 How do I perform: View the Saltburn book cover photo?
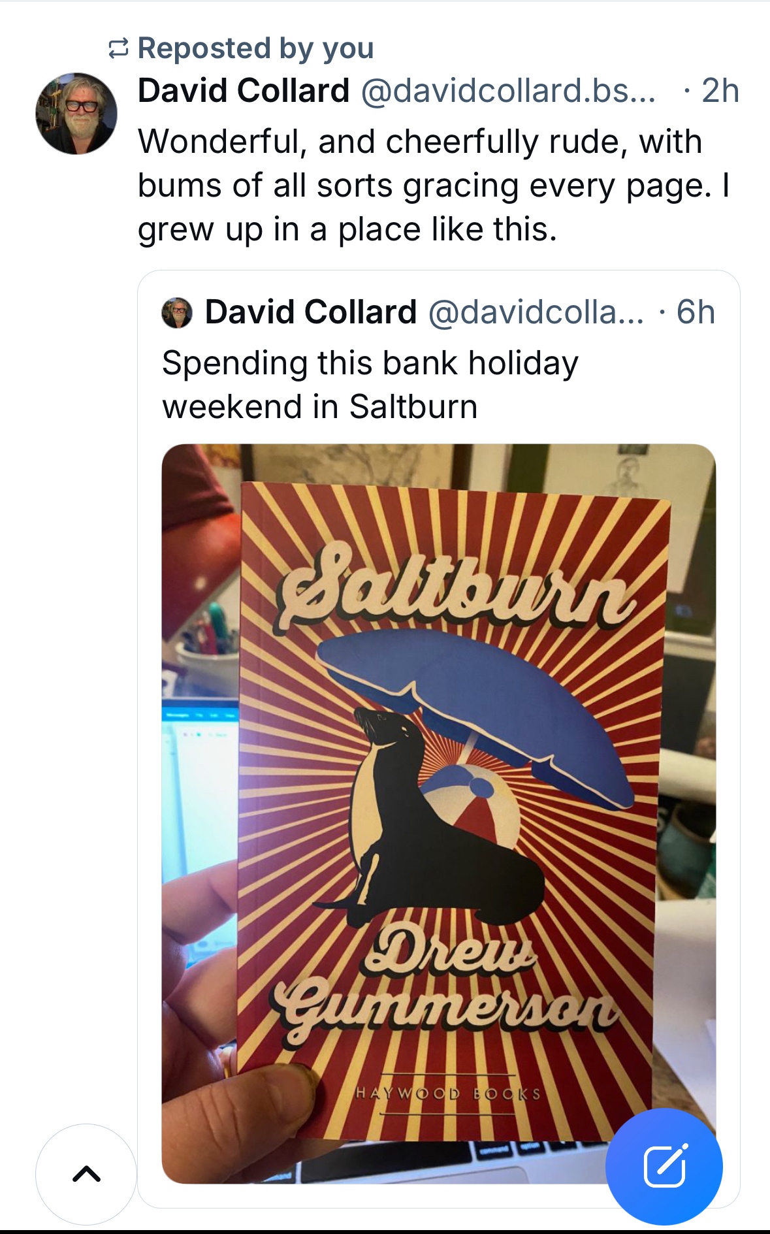[439, 814]
